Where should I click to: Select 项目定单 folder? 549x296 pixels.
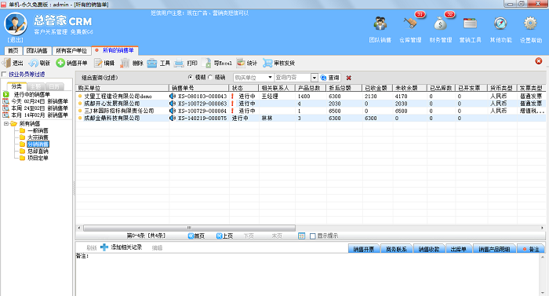(x=34, y=158)
